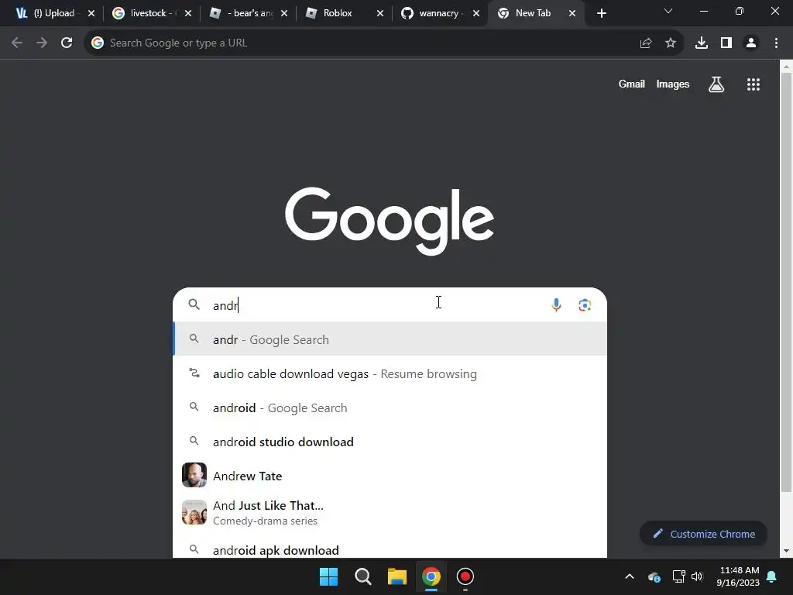Open File Explorer from taskbar
793x595 pixels.
[397, 576]
